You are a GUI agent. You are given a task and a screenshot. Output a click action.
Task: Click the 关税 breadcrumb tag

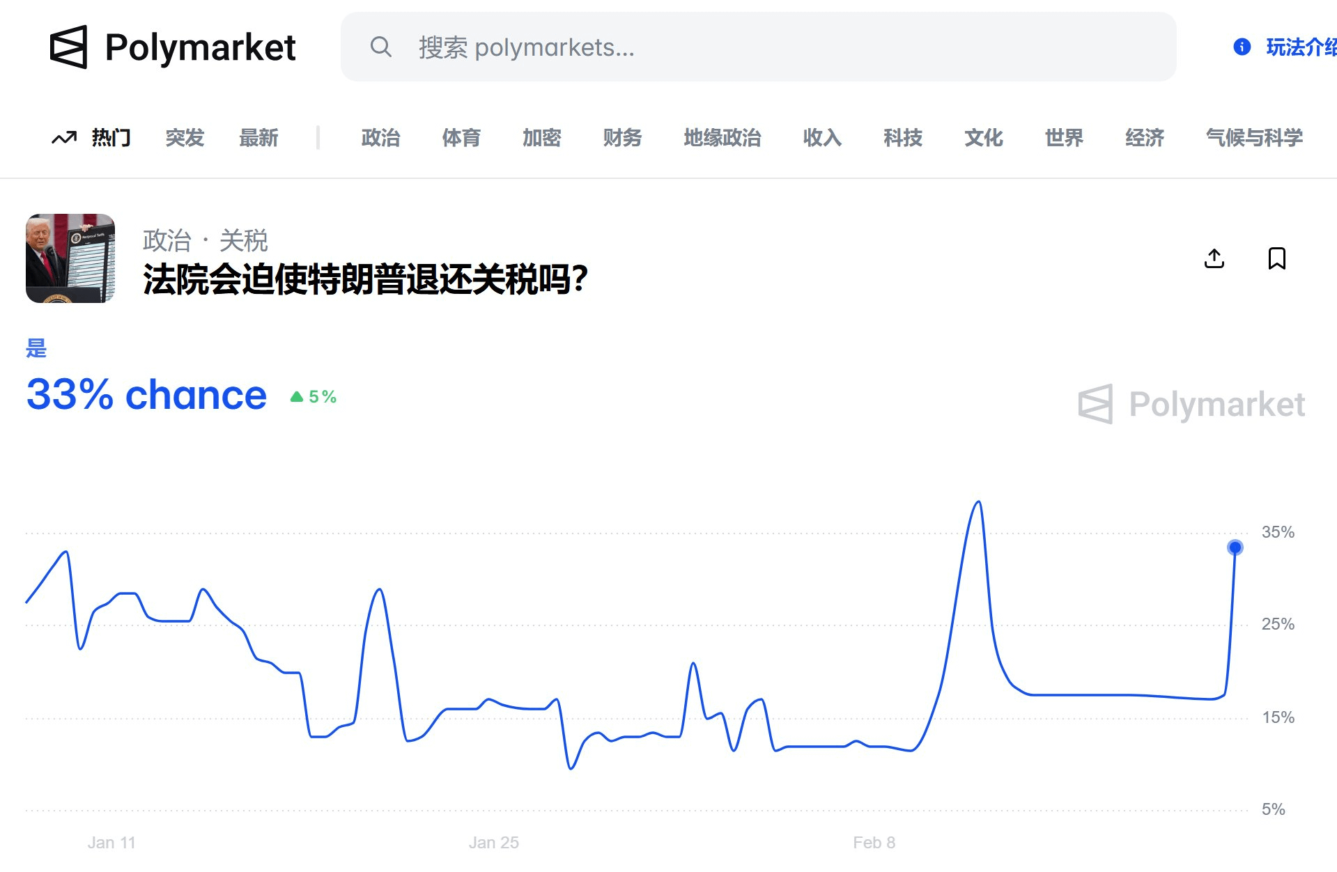pos(244,240)
